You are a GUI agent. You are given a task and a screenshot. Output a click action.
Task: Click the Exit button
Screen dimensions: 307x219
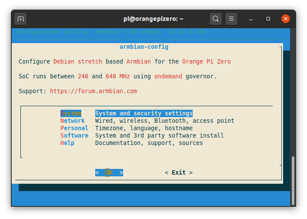click(x=179, y=172)
